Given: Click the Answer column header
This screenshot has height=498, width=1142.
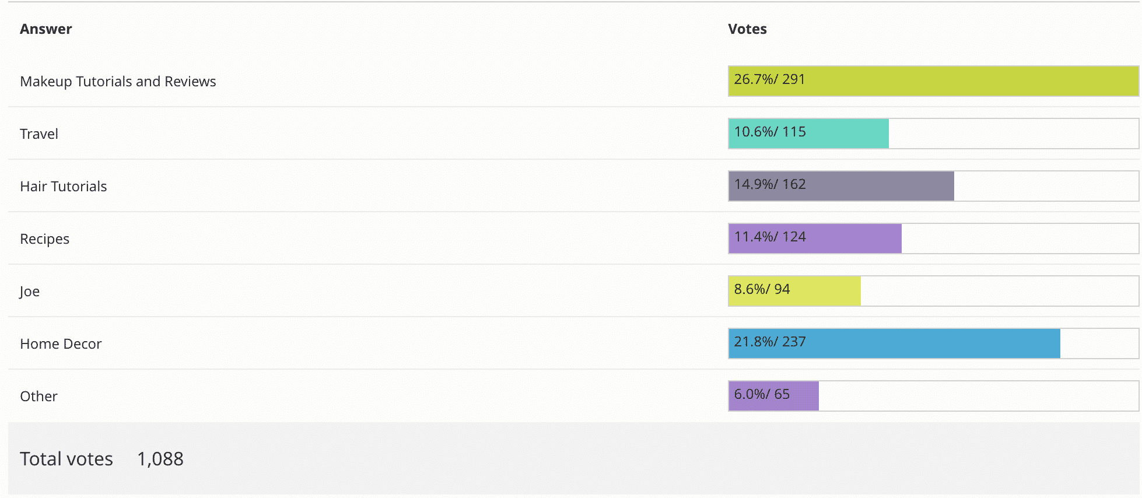Looking at the screenshot, I should [x=46, y=29].
